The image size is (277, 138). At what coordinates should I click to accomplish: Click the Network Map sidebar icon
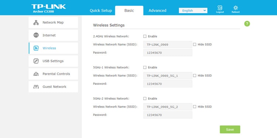(36, 22)
